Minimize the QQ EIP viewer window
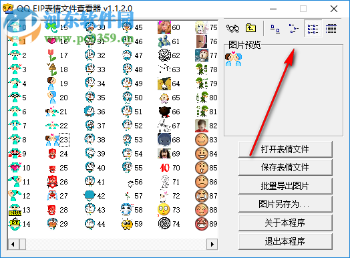 click(x=273, y=9)
